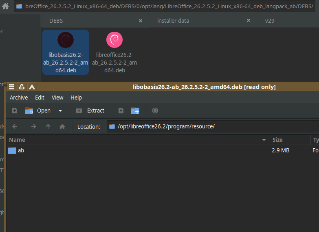Click the Extract button
This screenshot has height=232, width=319.
pyautogui.click(x=90, y=111)
